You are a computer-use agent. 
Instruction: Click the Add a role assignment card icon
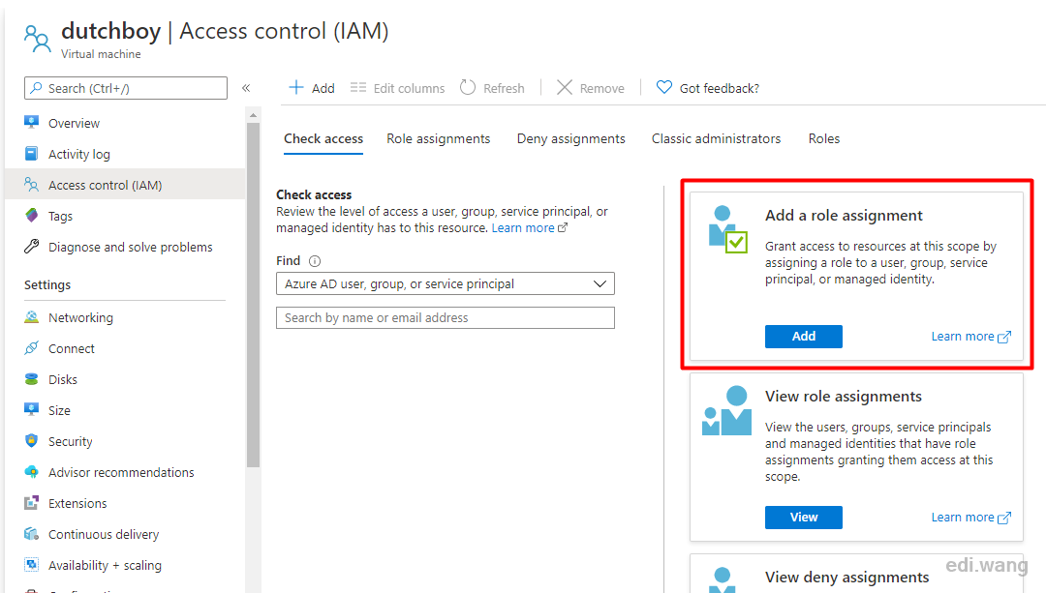(x=727, y=230)
